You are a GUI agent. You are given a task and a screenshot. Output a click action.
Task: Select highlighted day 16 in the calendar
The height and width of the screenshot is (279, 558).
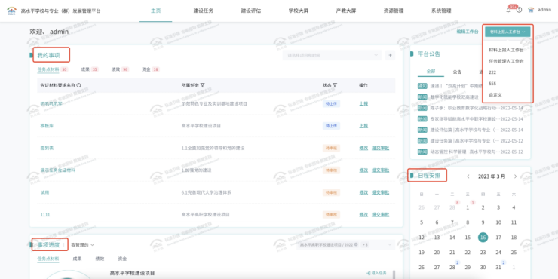tap(483, 238)
